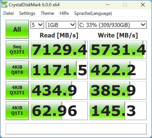Start the 4KiB Q8T8 test
This screenshot has height=138, width=152.
pyautogui.click(x=17, y=70)
